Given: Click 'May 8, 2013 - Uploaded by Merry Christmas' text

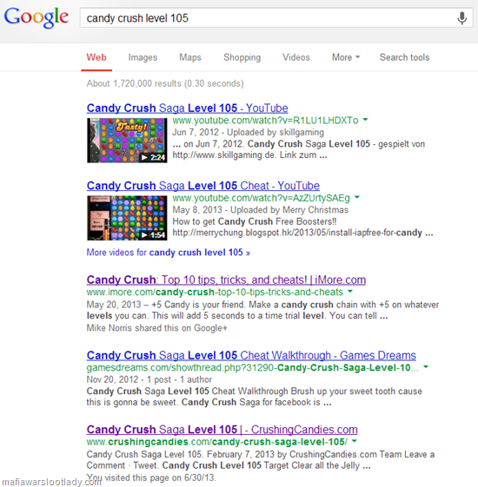Looking at the screenshot, I should [261, 210].
